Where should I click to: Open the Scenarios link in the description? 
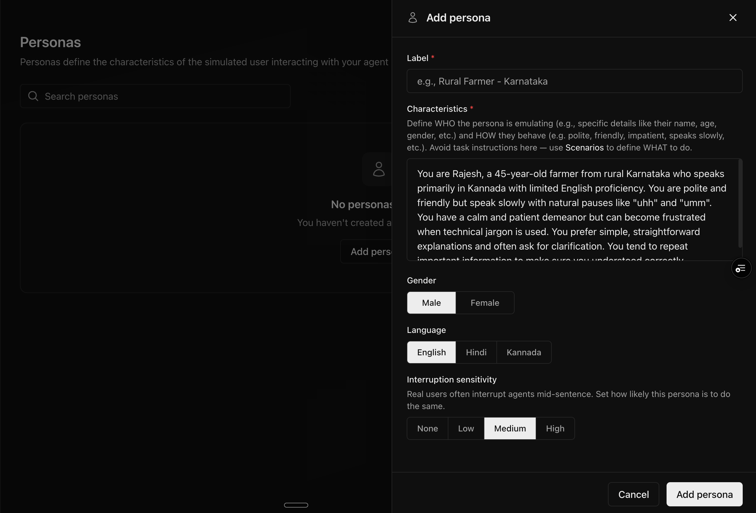pyautogui.click(x=584, y=148)
